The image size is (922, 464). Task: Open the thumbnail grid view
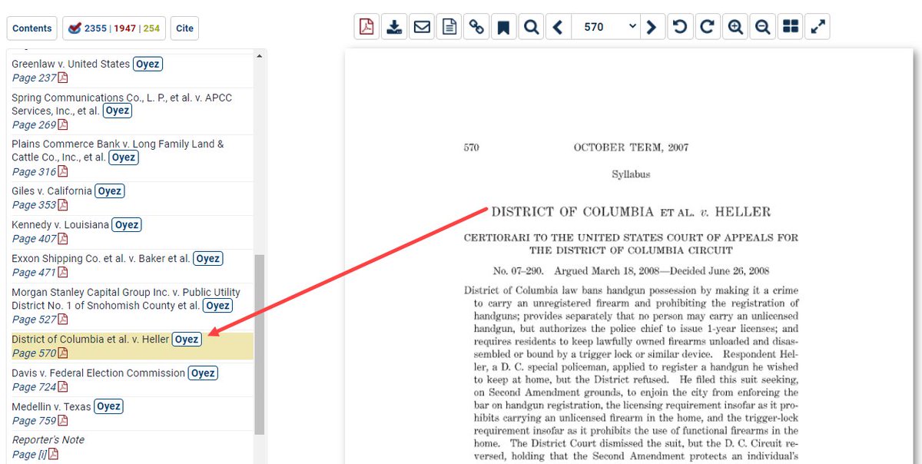coord(790,25)
